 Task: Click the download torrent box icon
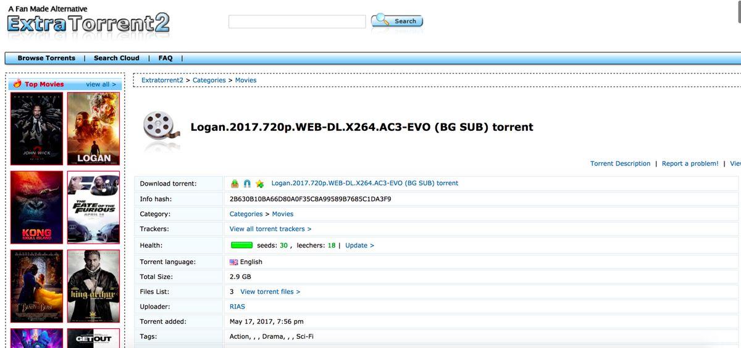(x=235, y=183)
